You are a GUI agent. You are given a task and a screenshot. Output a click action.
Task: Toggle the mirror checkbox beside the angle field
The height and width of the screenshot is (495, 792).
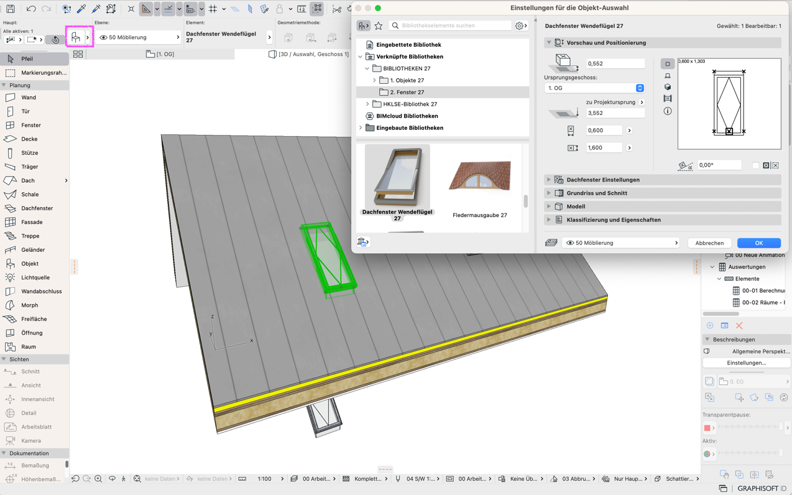(755, 165)
